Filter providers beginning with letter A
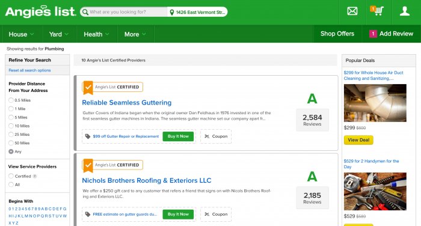Image resolution: width=421 pixels, height=226 pixels. pos(43,209)
